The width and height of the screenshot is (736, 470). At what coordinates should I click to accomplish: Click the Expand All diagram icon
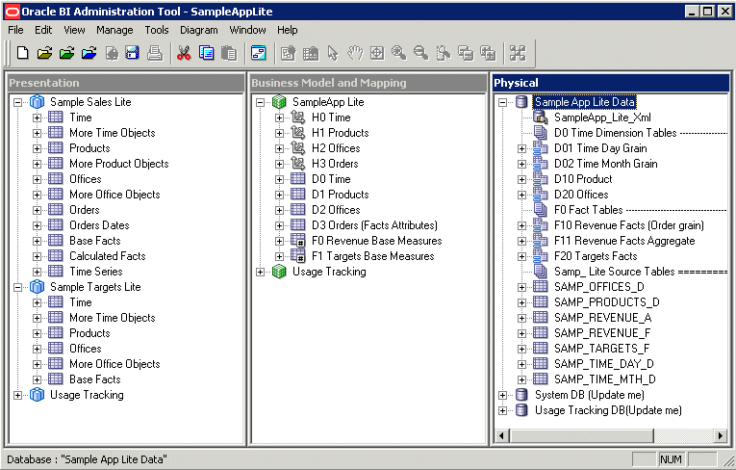coord(488,53)
